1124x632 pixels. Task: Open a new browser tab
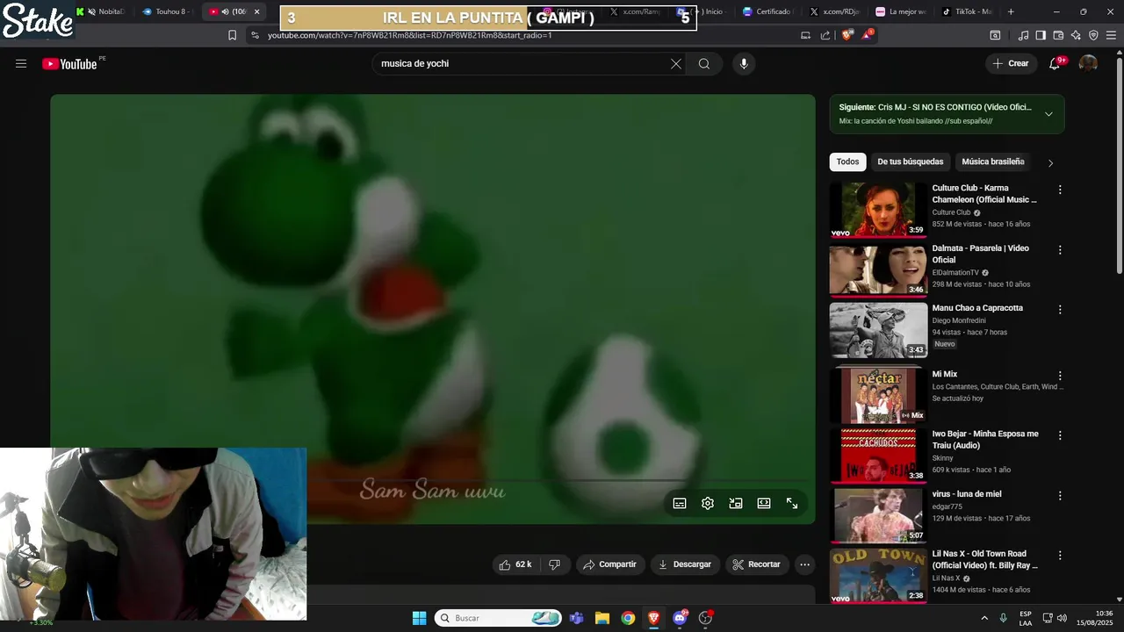[1011, 12]
